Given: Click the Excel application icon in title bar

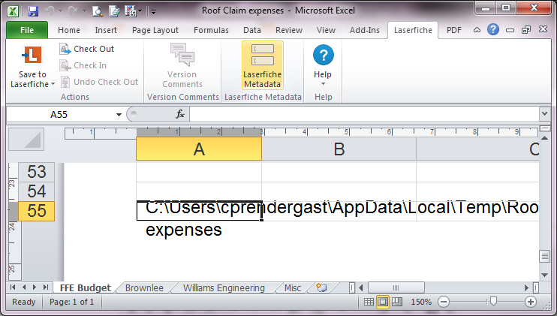Looking at the screenshot, I should click(x=13, y=11).
